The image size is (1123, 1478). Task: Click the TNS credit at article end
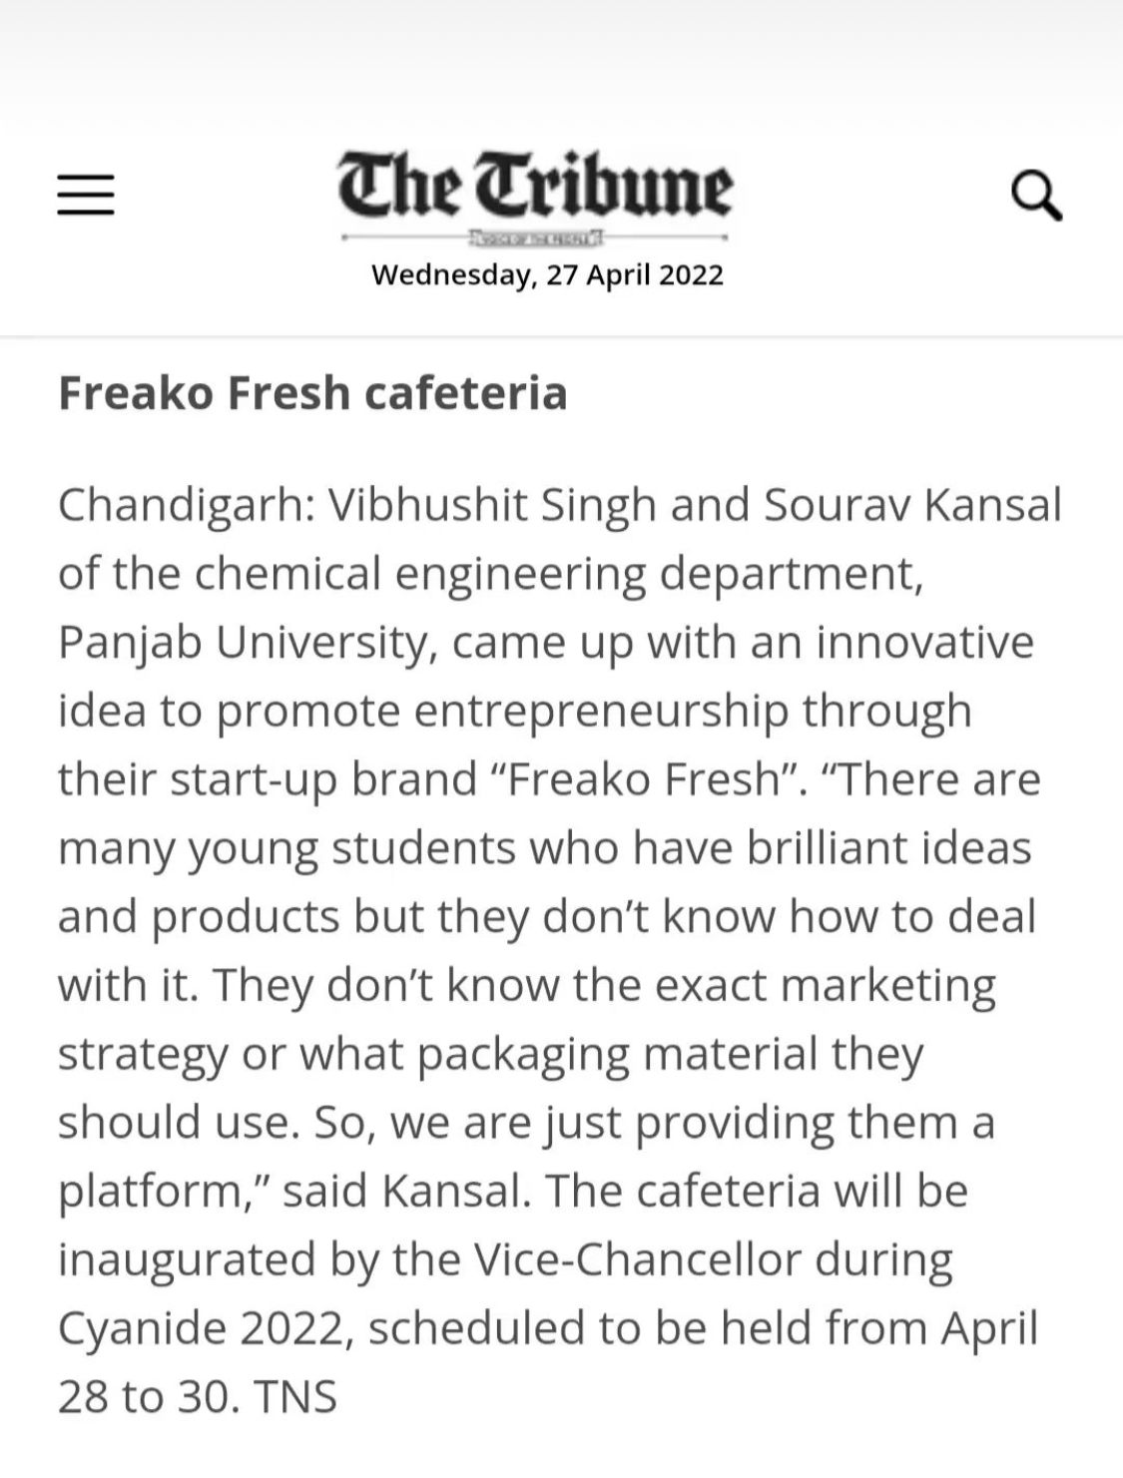(x=296, y=1396)
